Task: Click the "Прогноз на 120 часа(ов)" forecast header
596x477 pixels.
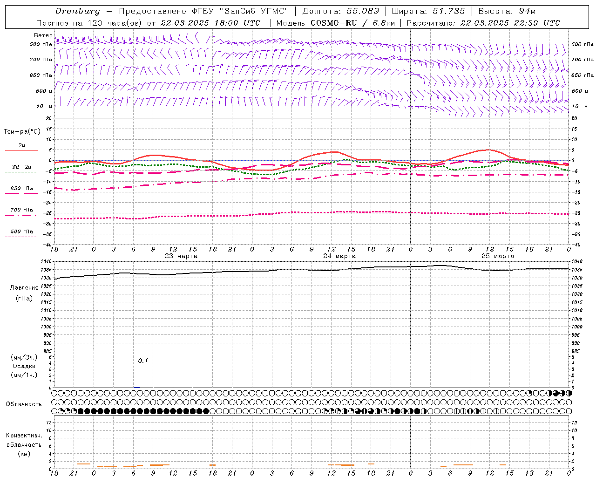Action: tap(89, 23)
